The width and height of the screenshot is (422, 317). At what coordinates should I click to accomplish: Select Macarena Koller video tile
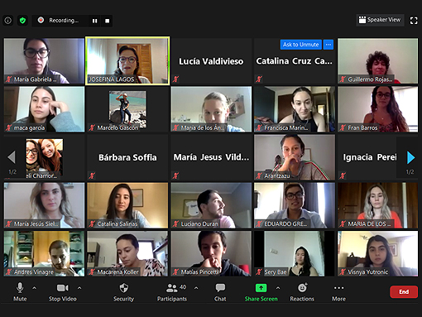point(127,253)
